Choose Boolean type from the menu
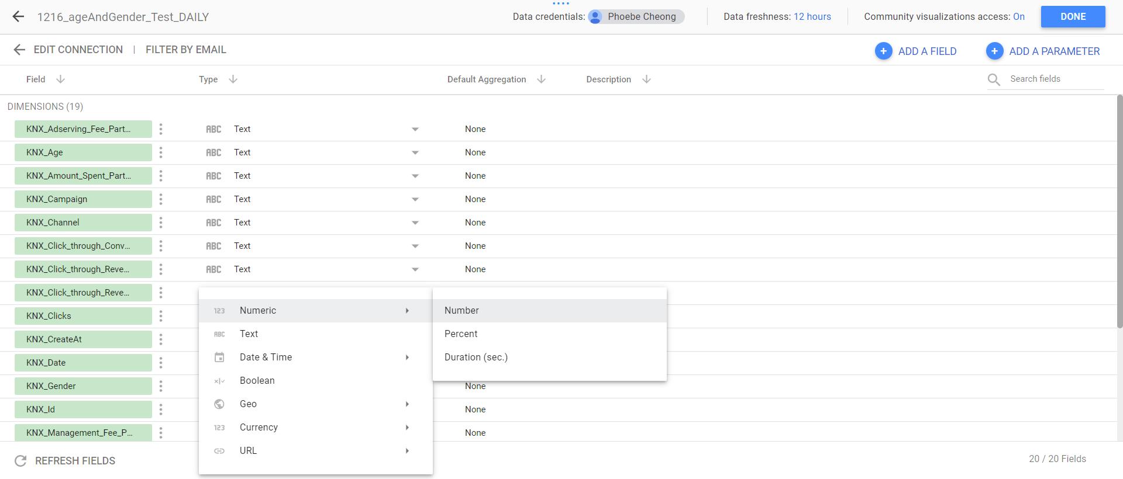 (257, 381)
